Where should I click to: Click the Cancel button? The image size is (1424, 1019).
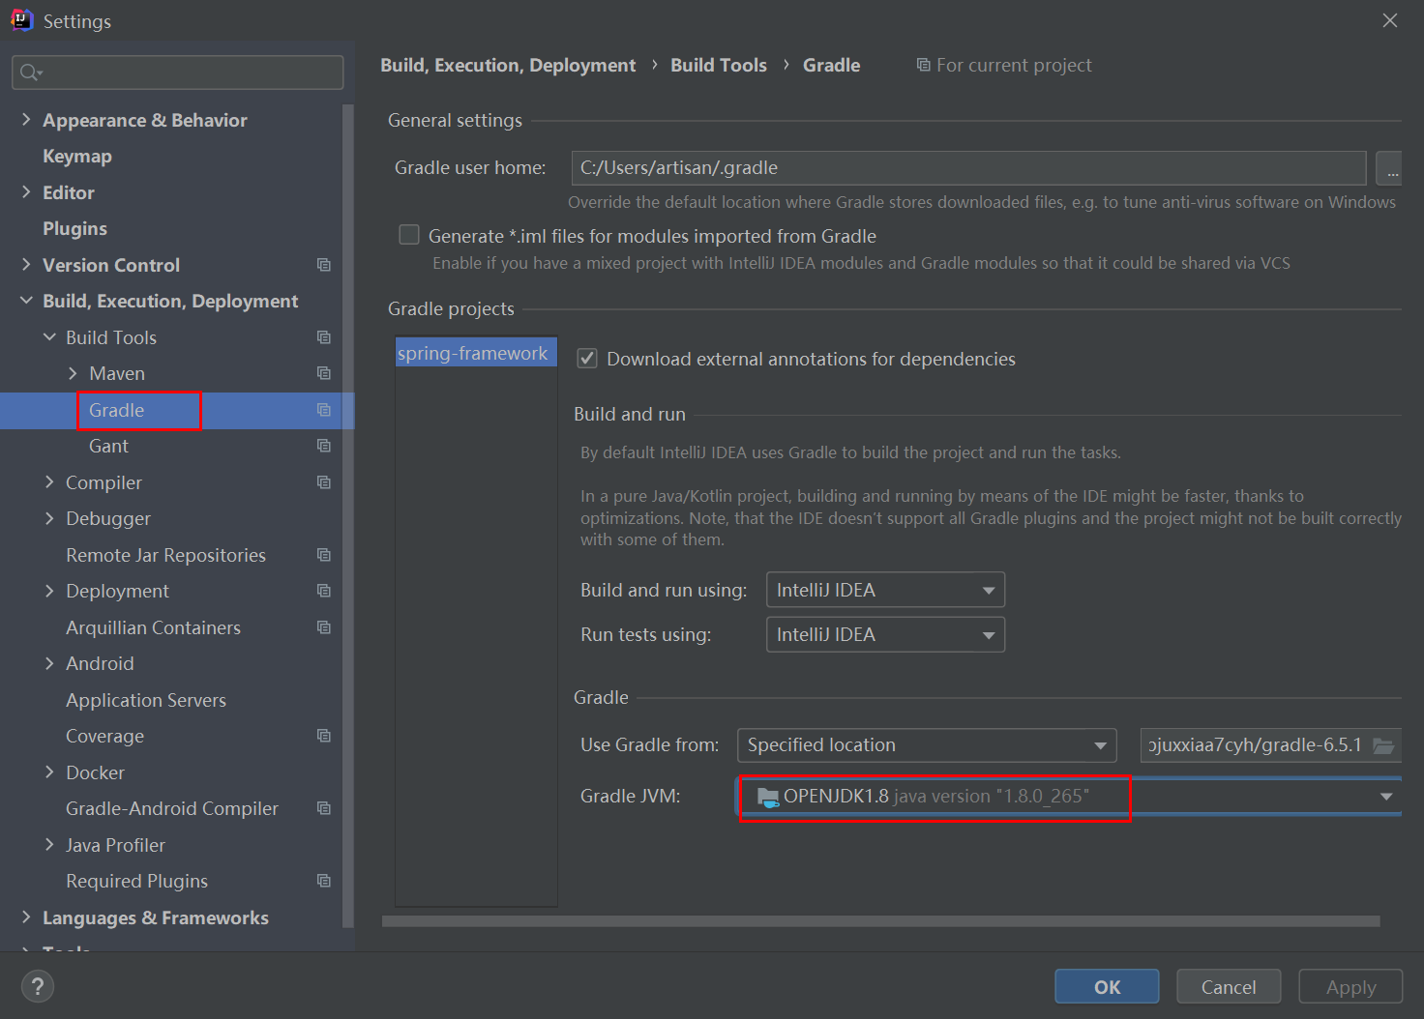point(1229,986)
